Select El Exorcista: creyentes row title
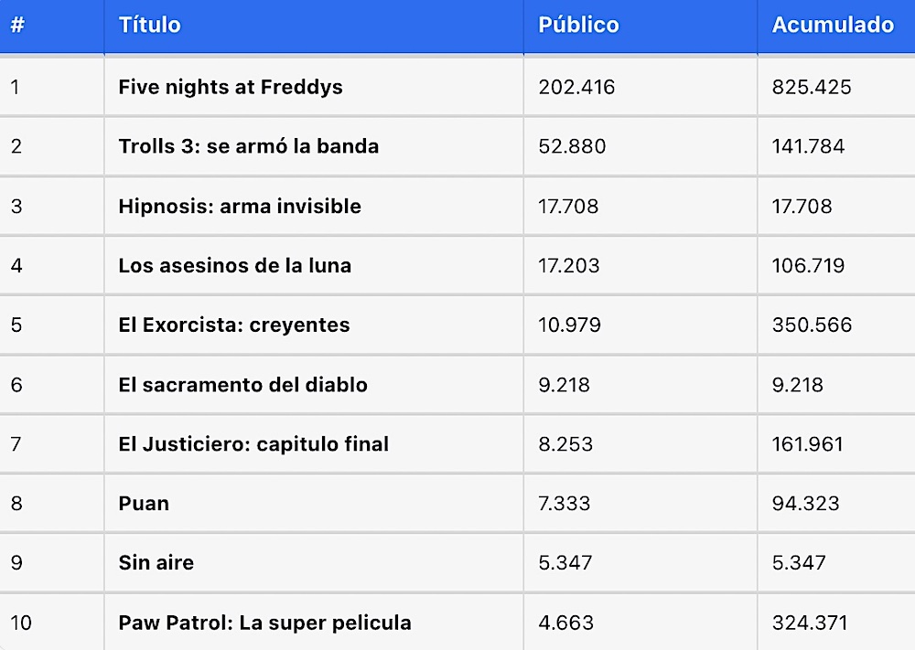The width and height of the screenshot is (915, 650). [234, 325]
